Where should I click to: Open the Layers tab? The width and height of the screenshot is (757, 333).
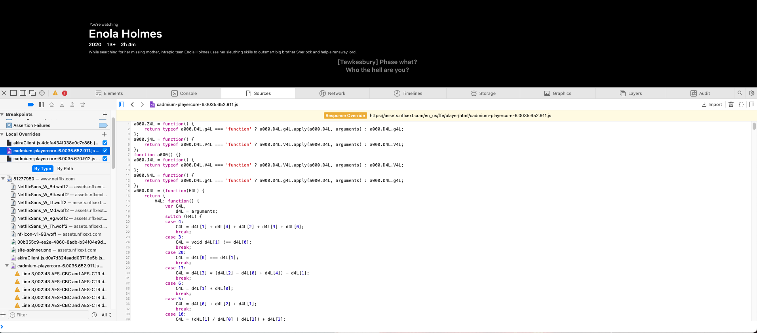(x=631, y=93)
